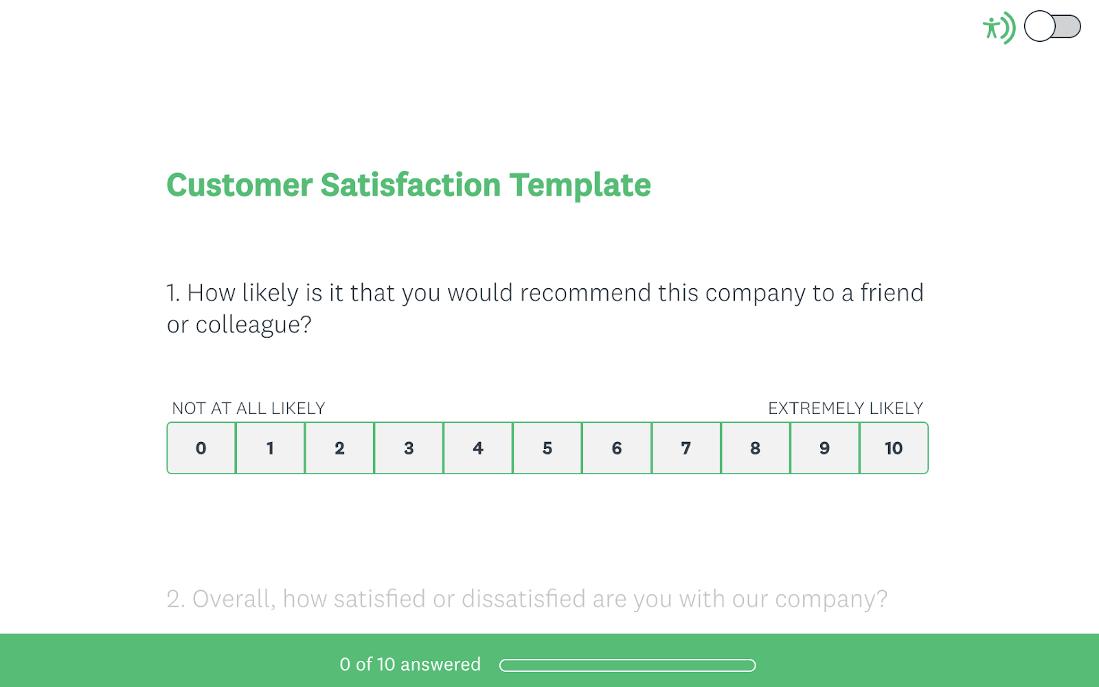Select rating 2 on the scale
This screenshot has height=687, width=1099.
(340, 448)
